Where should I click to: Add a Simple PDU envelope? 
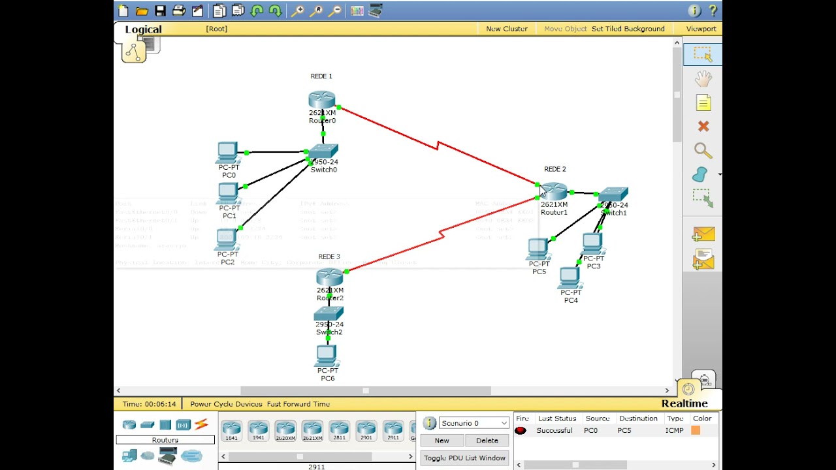pos(703,234)
